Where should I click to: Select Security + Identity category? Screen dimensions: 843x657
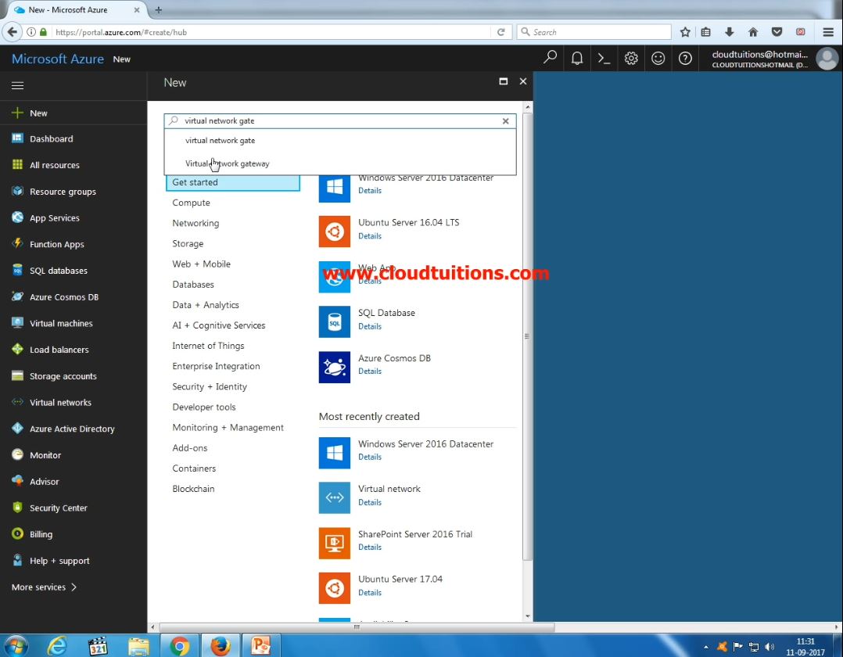click(210, 386)
